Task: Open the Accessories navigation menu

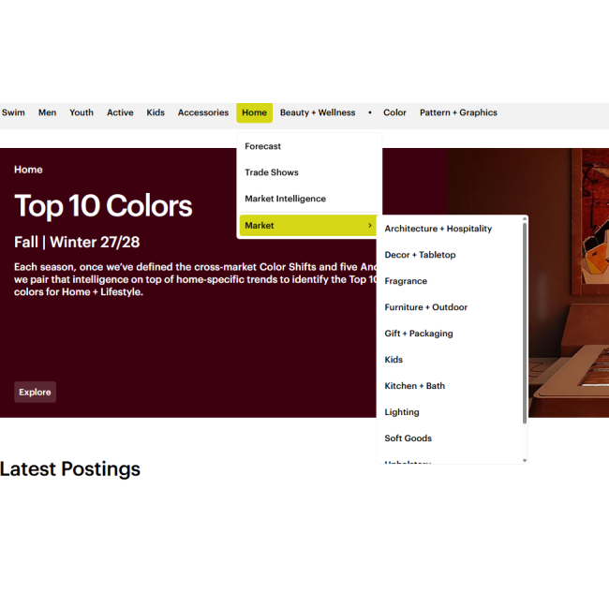Action: [203, 112]
